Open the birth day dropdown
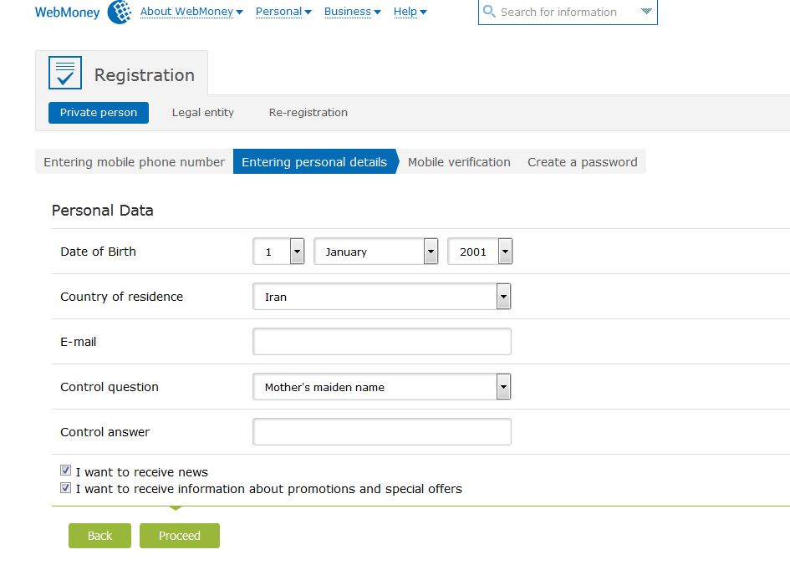This screenshot has height=575, width=790. [297, 252]
